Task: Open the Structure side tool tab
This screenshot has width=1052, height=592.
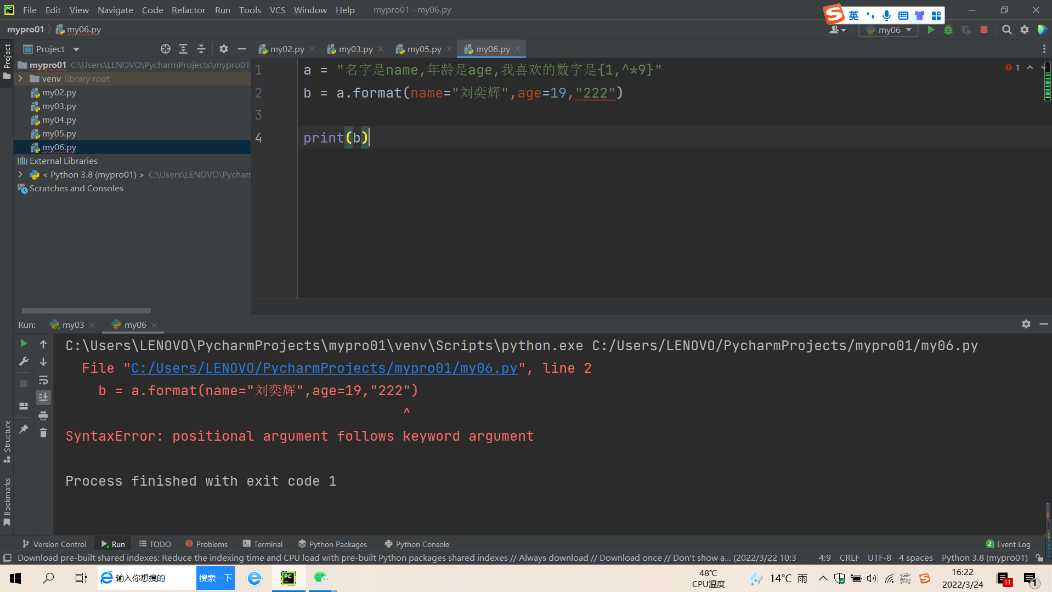Action: [7, 441]
